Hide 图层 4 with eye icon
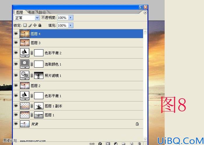The image size is (204, 145). pos(16,34)
